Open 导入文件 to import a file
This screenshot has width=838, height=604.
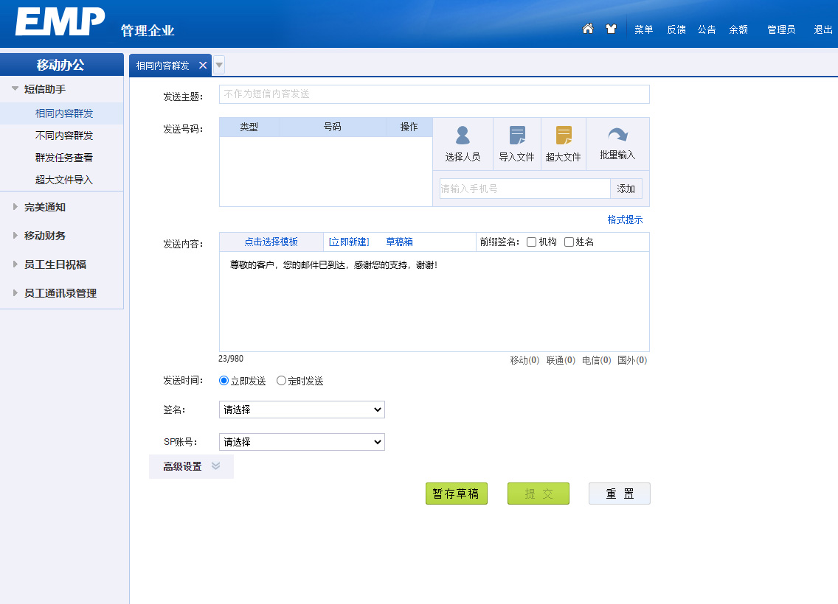[x=516, y=143]
